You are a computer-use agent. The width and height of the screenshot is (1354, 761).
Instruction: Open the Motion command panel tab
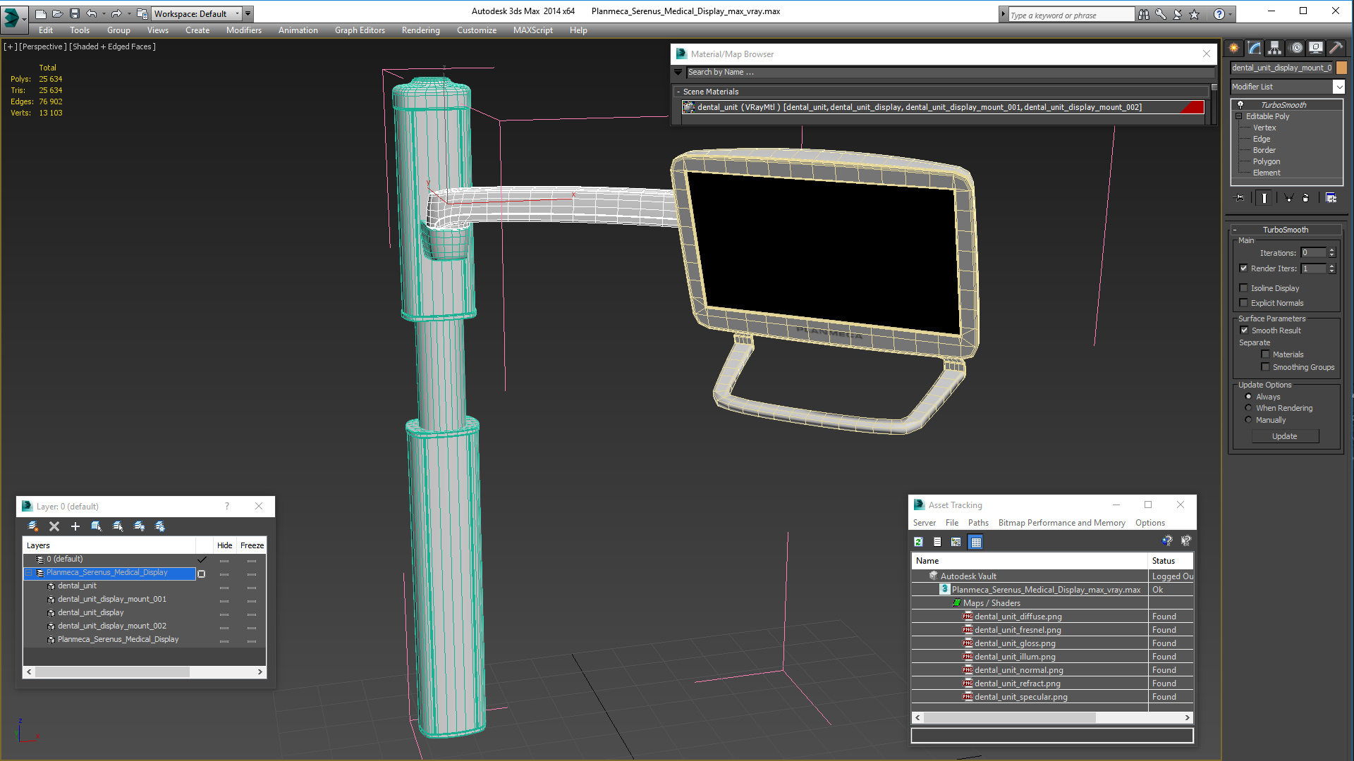pyautogui.click(x=1296, y=48)
